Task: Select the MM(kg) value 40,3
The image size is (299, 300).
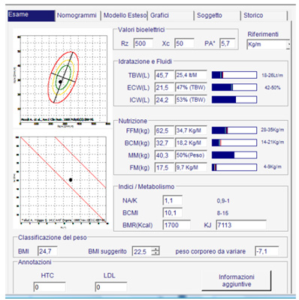Action: 164,155
